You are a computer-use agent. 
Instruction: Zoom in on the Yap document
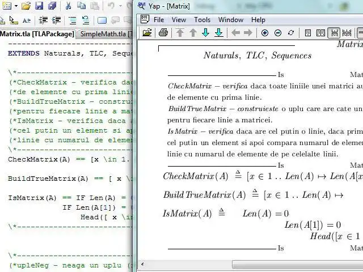(265, 33)
